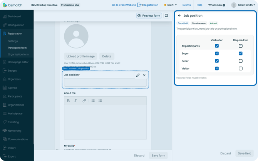258x161 pixels.
Task: Click the Added tag
Action: pos(213,23)
